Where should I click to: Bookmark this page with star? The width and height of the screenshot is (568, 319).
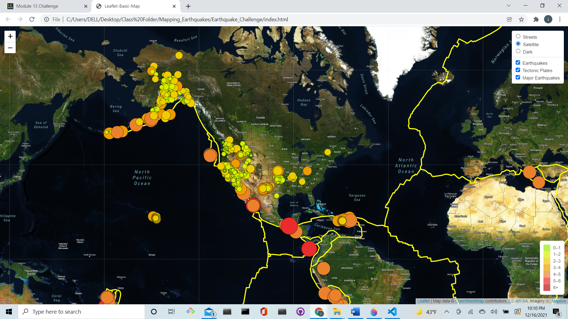[x=521, y=19]
